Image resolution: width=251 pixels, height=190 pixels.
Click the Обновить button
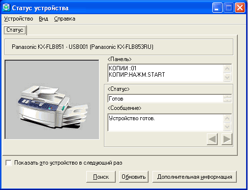134,177
